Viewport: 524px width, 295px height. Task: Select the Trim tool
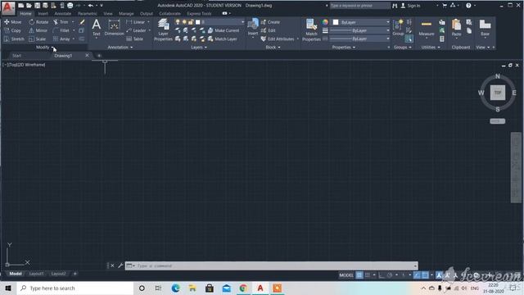pos(61,22)
